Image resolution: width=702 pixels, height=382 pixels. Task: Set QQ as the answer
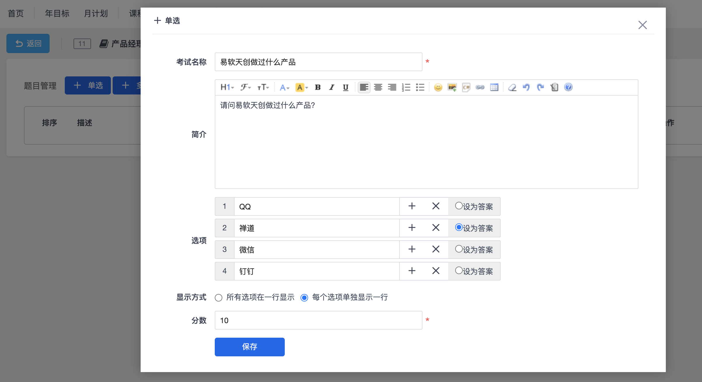(x=459, y=206)
